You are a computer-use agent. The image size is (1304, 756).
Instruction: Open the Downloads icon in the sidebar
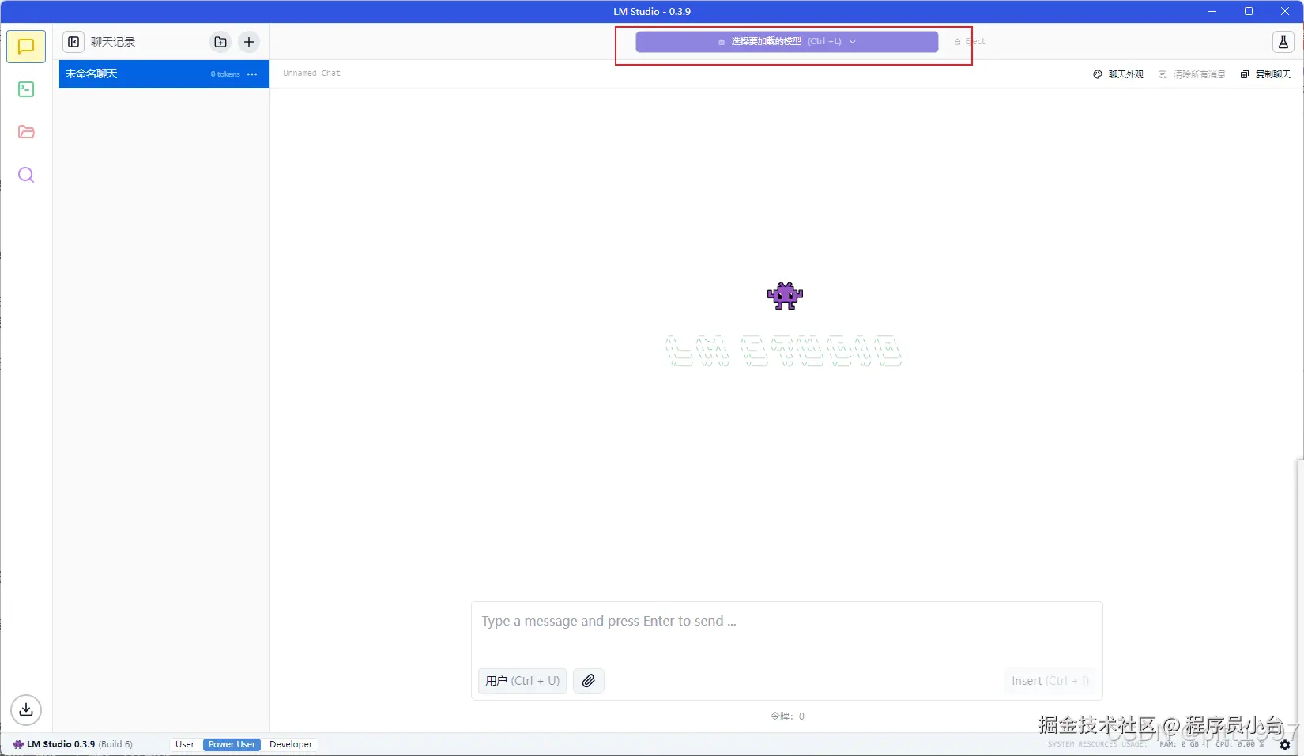(x=26, y=709)
